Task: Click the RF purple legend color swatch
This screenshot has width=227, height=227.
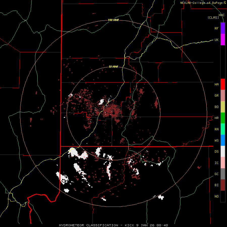Action: click(x=223, y=28)
